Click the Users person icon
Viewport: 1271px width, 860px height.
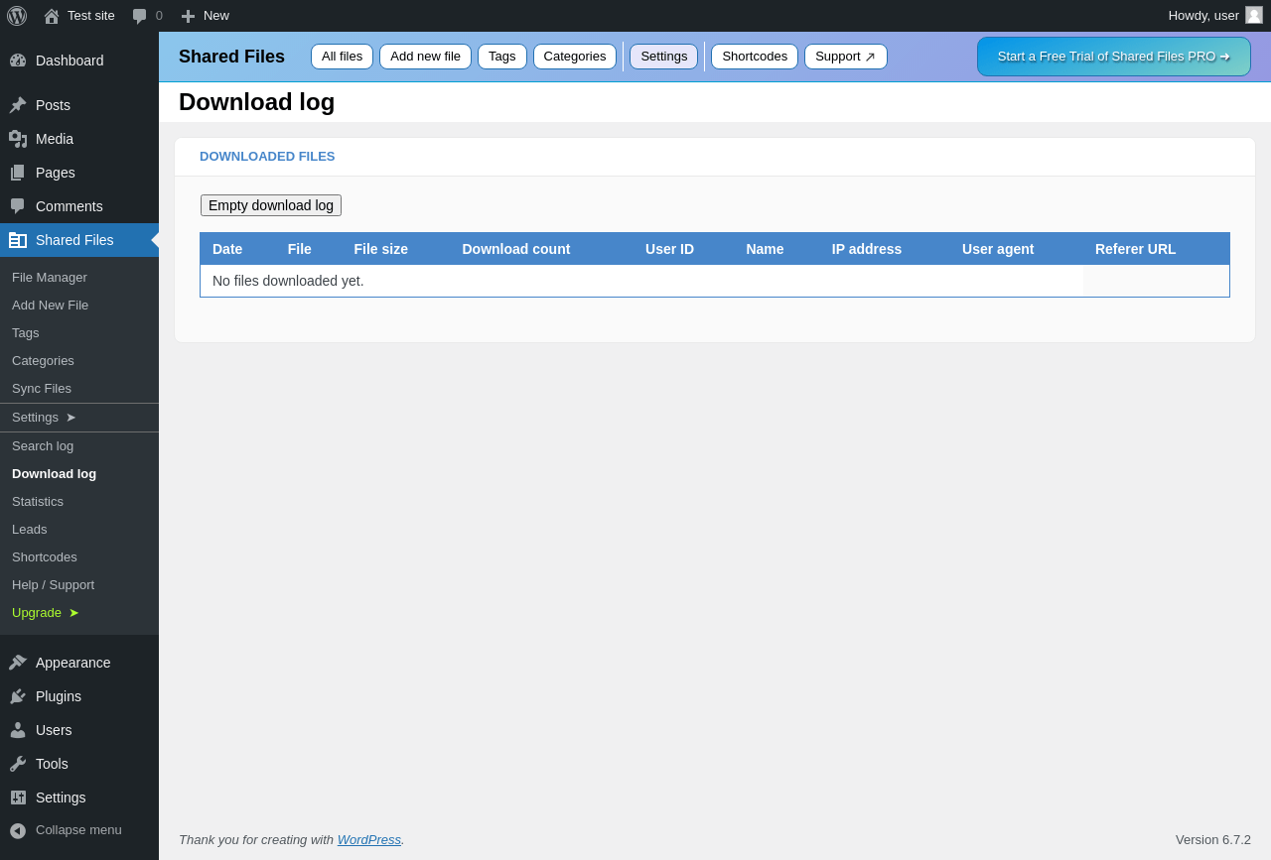click(18, 730)
